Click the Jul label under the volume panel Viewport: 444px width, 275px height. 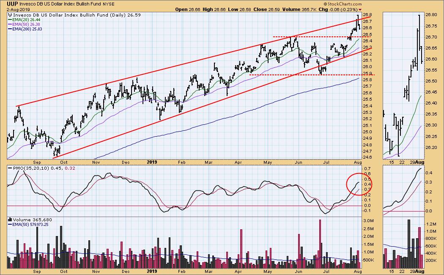[x=326, y=271]
